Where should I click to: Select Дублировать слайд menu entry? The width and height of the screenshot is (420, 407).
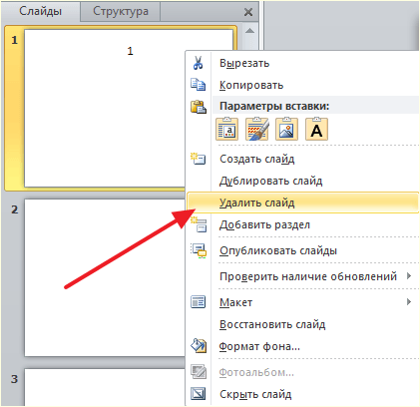click(270, 181)
